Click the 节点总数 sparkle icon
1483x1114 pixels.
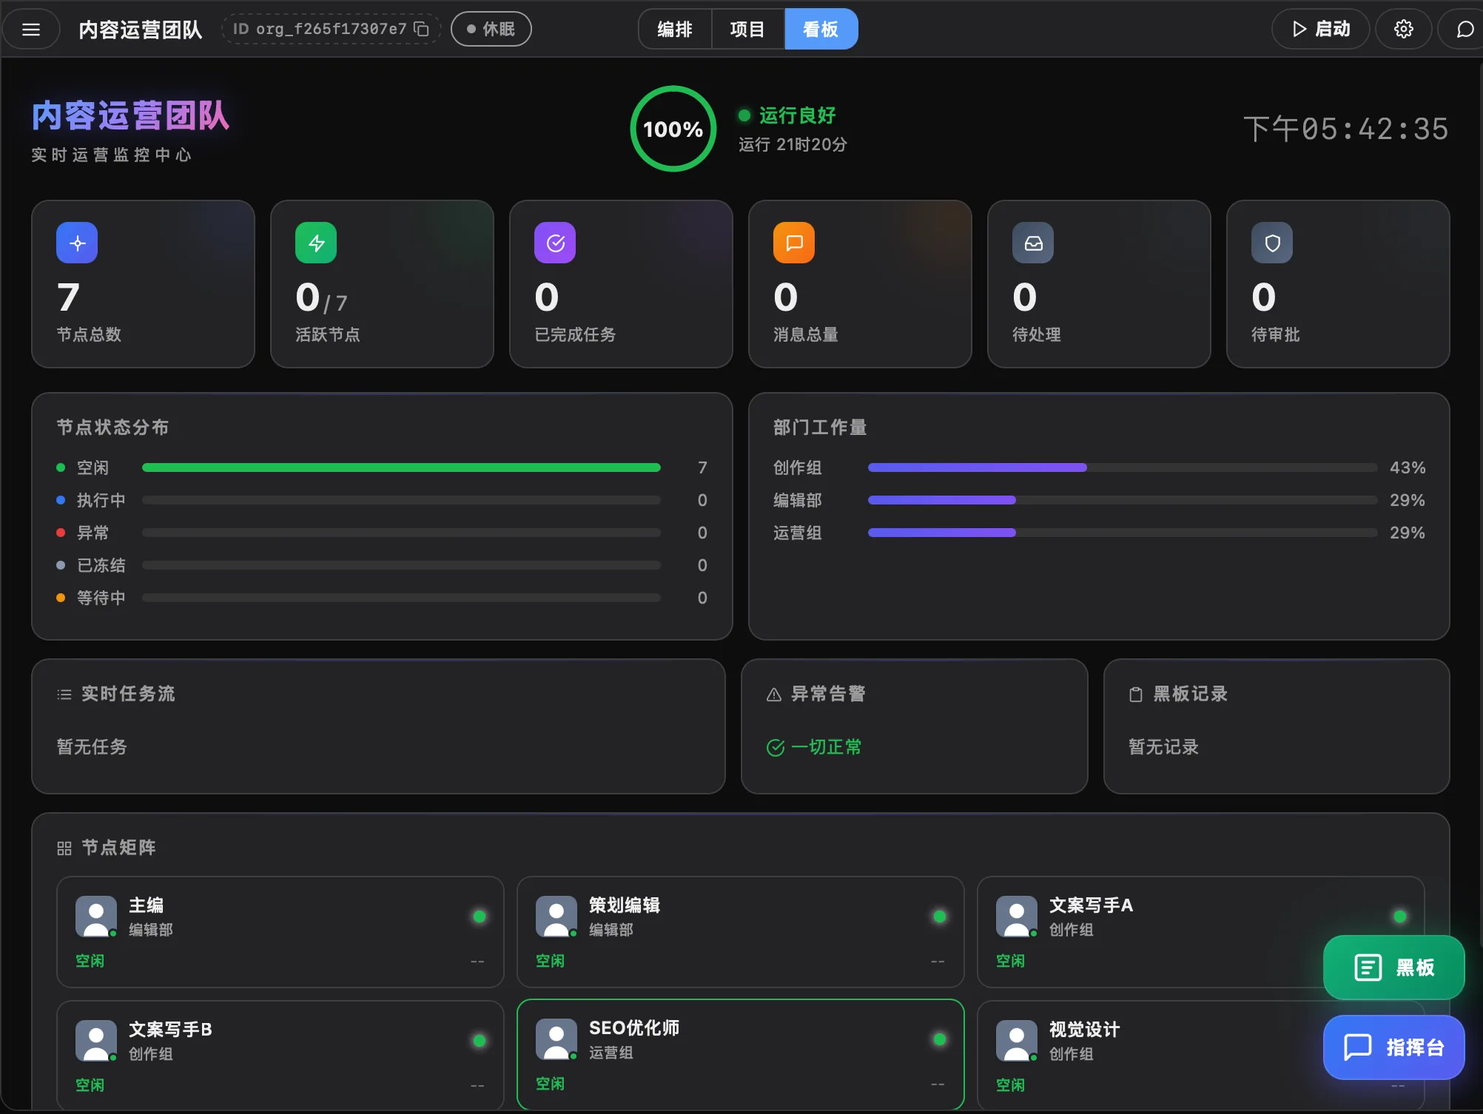pos(77,243)
